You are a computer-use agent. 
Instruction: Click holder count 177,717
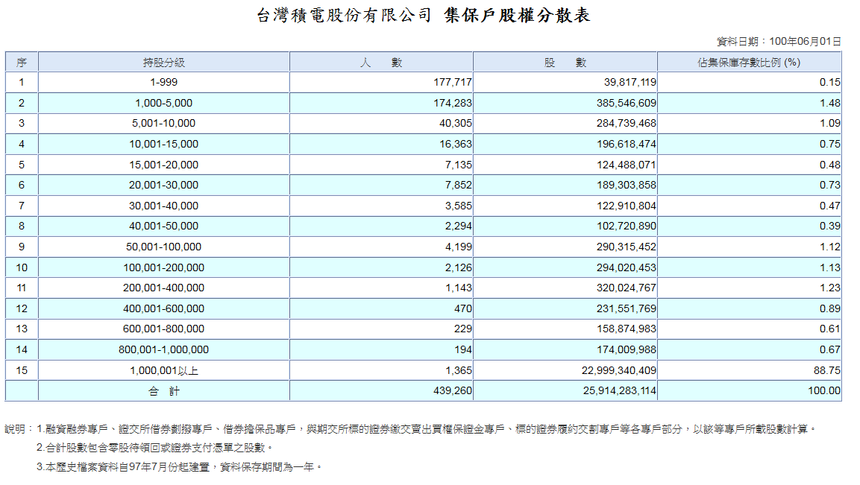(453, 82)
